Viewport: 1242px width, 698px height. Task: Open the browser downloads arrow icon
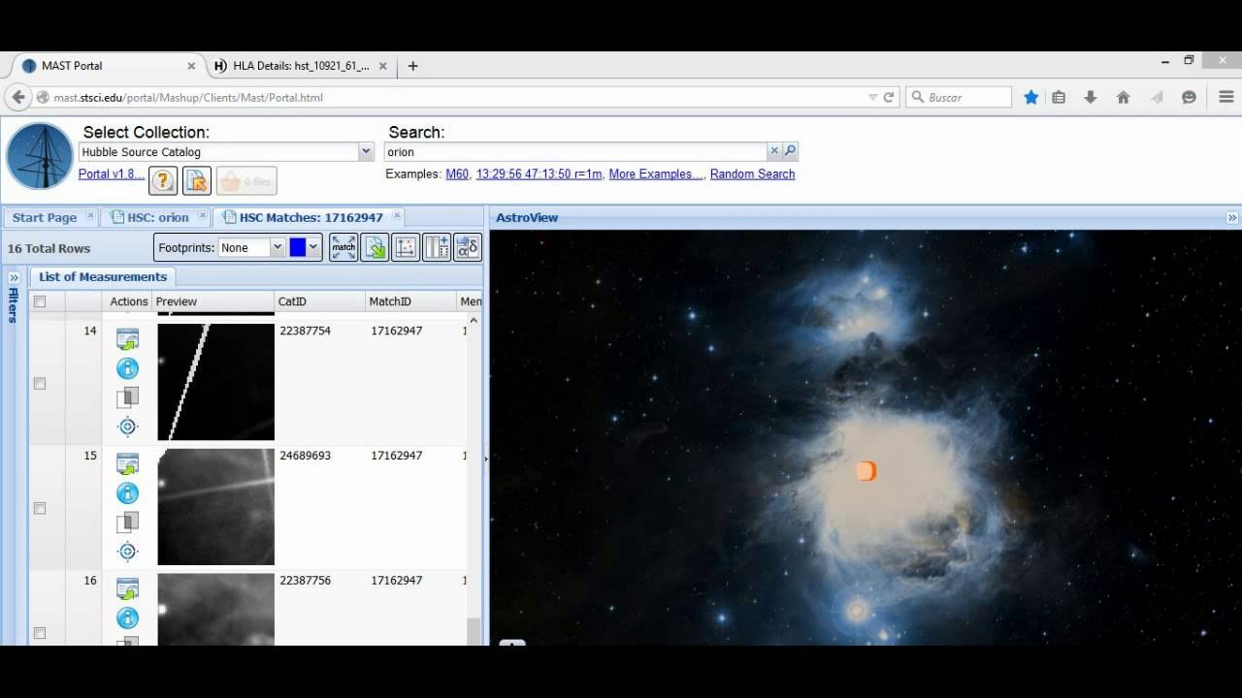[1091, 97]
